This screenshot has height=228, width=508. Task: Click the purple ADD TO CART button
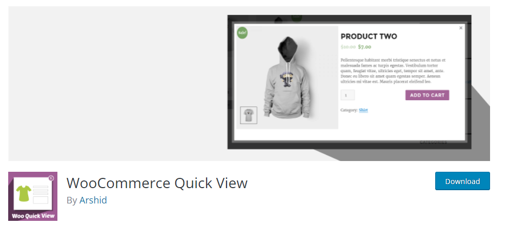(427, 95)
